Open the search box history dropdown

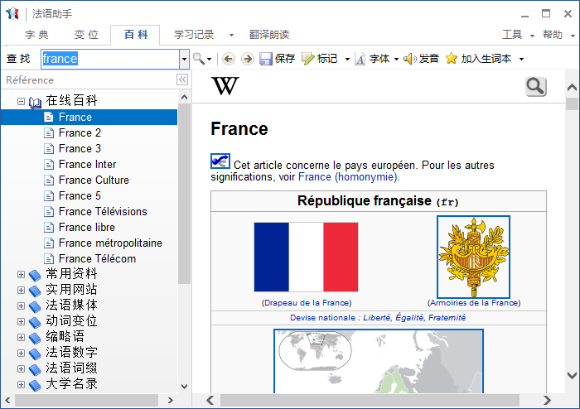point(184,59)
